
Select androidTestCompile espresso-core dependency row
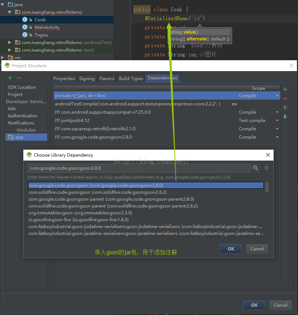pos(167,104)
